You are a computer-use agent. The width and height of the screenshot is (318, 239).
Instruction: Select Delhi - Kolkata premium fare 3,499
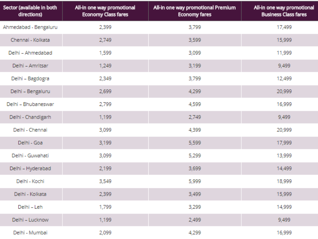195,194
